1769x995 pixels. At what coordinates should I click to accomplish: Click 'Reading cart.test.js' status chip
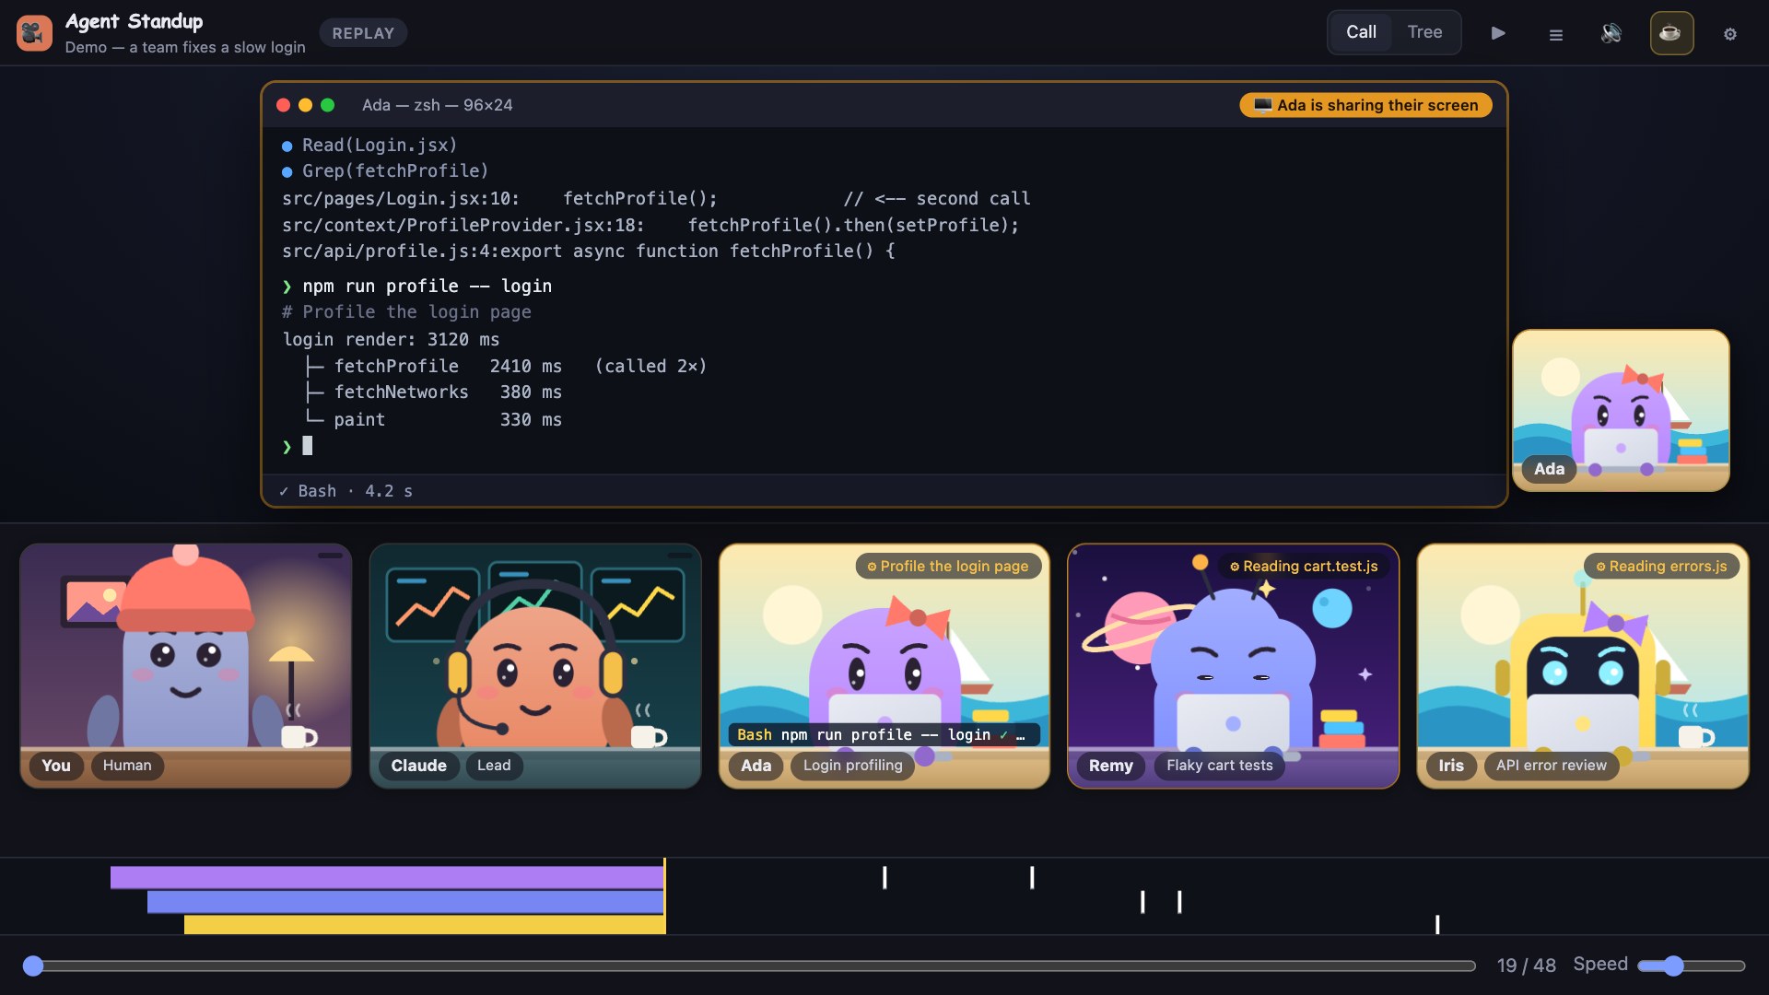pos(1304,567)
